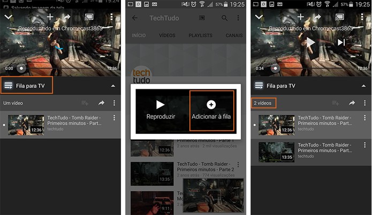
Task: Collapse the queue arrow in right screen
Action: (x=363, y=86)
